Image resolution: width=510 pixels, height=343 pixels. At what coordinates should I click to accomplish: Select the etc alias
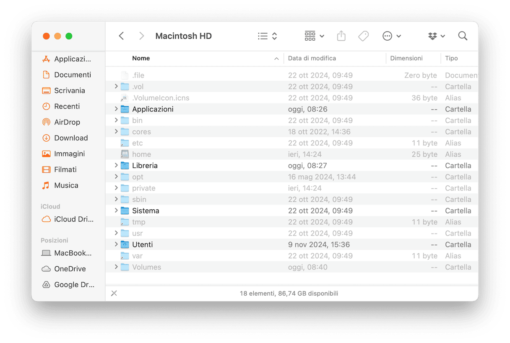tap(137, 143)
